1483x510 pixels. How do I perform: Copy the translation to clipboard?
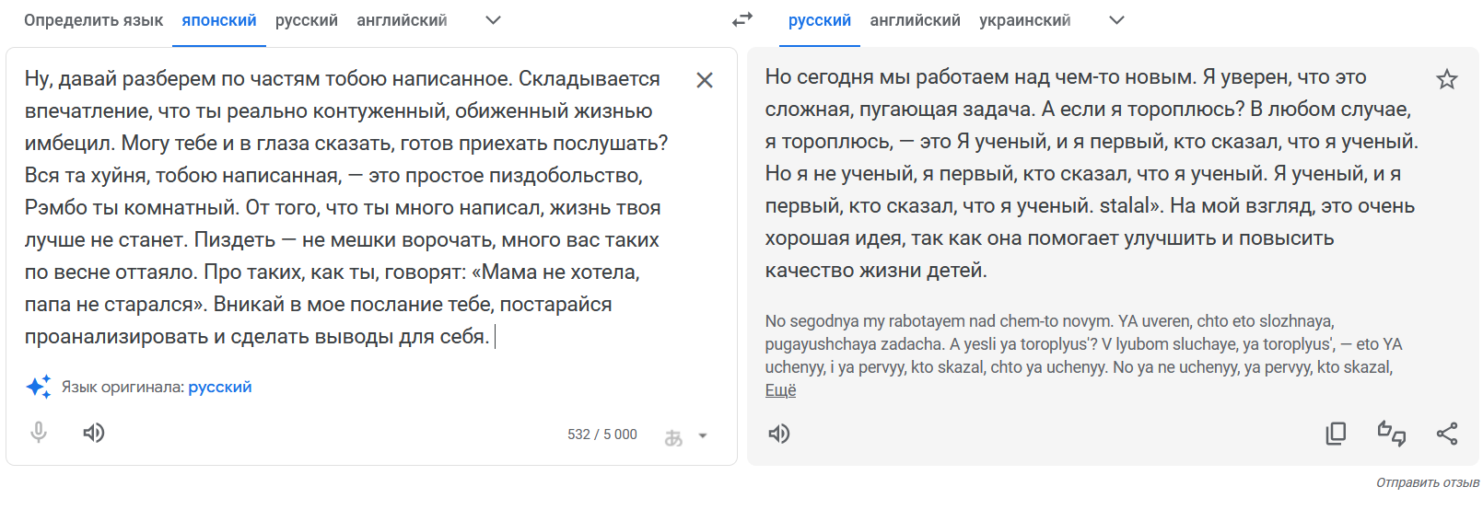1336,434
